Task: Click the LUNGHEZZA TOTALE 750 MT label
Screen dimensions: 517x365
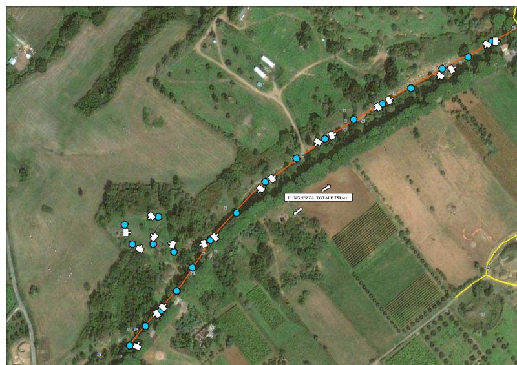Action: (318, 197)
